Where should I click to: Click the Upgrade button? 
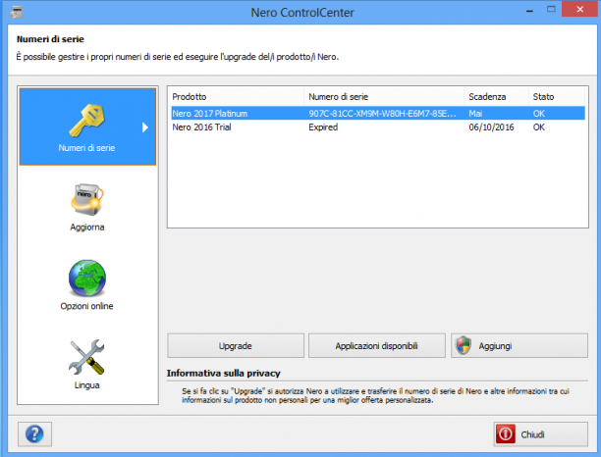pyautogui.click(x=236, y=345)
